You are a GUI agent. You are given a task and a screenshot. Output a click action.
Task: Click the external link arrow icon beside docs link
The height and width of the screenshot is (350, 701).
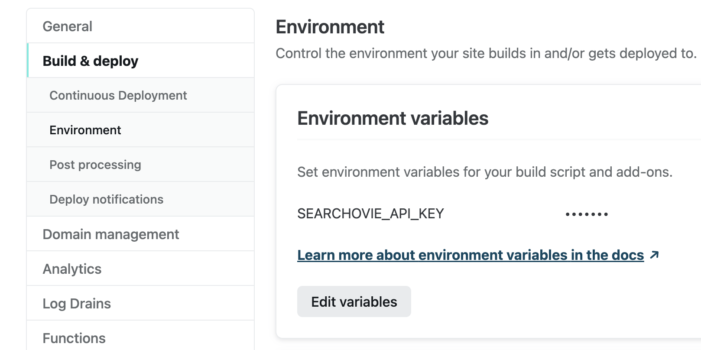[654, 255]
